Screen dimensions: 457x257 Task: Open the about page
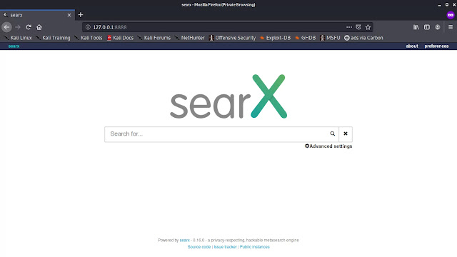(x=412, y=46)
